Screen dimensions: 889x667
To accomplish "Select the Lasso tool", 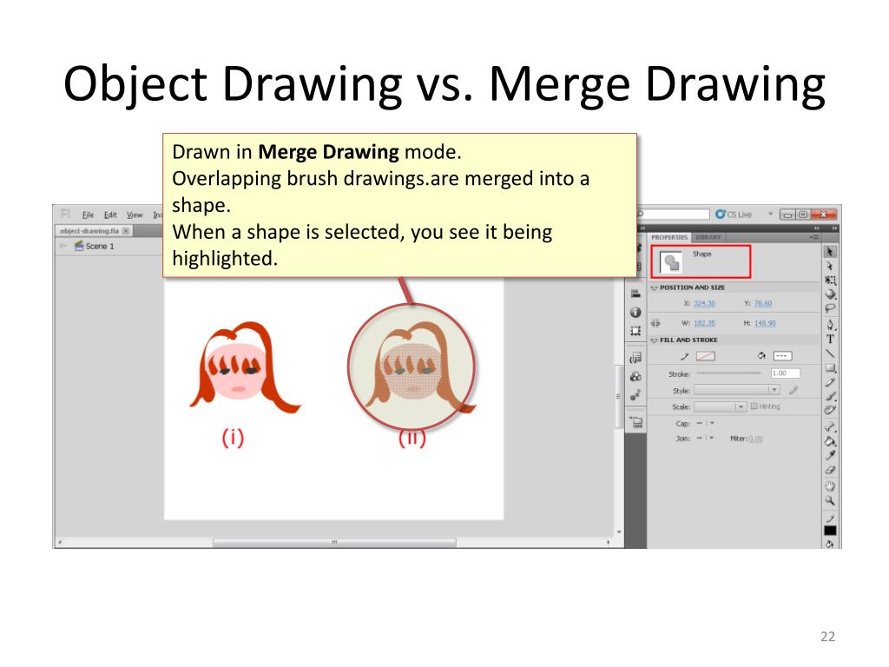I will coord(830,308).
